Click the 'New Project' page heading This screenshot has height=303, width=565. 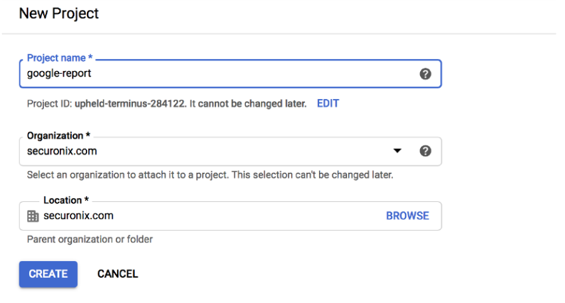(58, 13)
